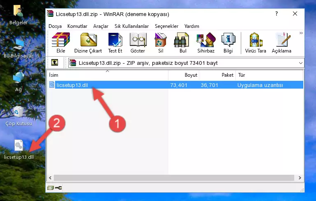Open the Seçenekler menu
Image resolution: width=316 pixels, height=201 pixels.
tap(166, 26)
